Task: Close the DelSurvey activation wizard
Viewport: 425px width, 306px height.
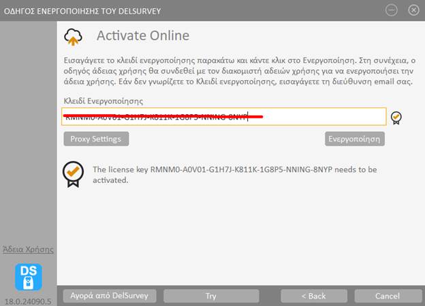Action: (413, 10)
